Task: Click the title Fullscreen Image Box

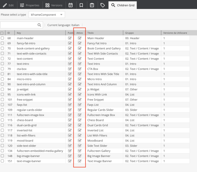Action: pos(101,115)
